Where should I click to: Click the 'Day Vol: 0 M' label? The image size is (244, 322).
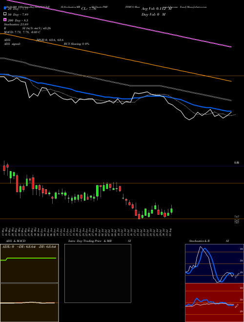[x=153, y=15]
